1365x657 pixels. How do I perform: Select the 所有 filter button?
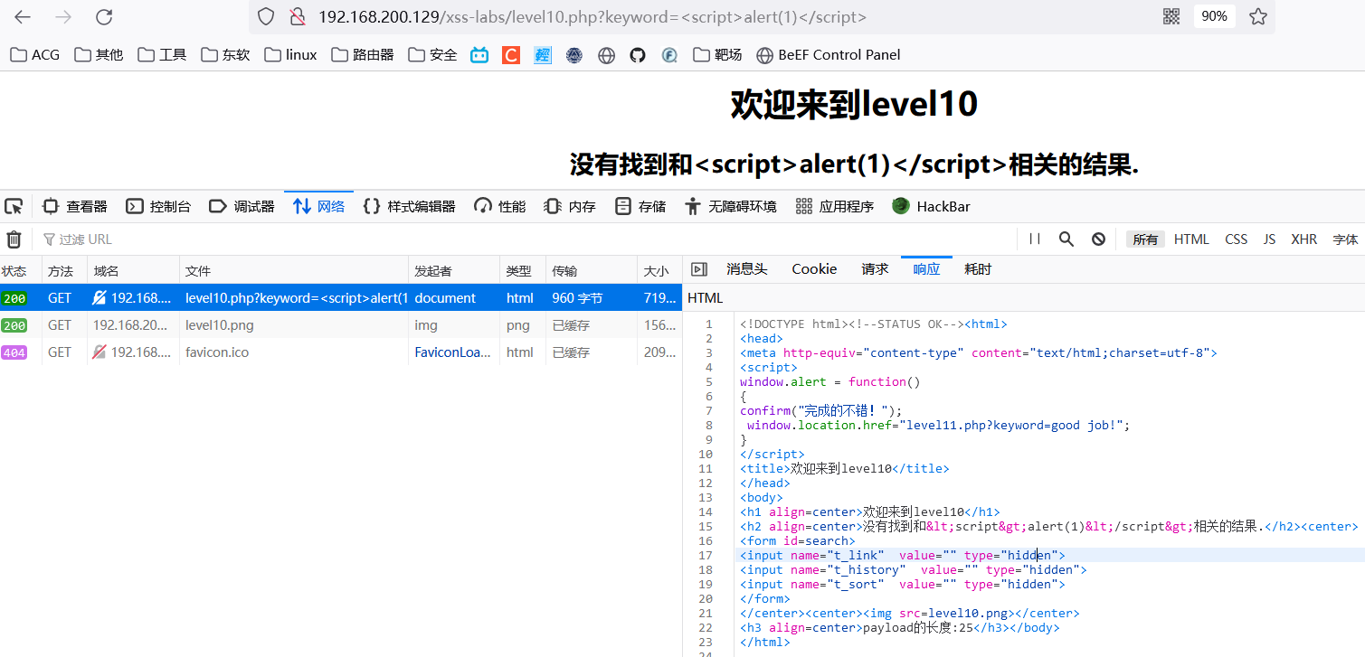[1145, 239]
